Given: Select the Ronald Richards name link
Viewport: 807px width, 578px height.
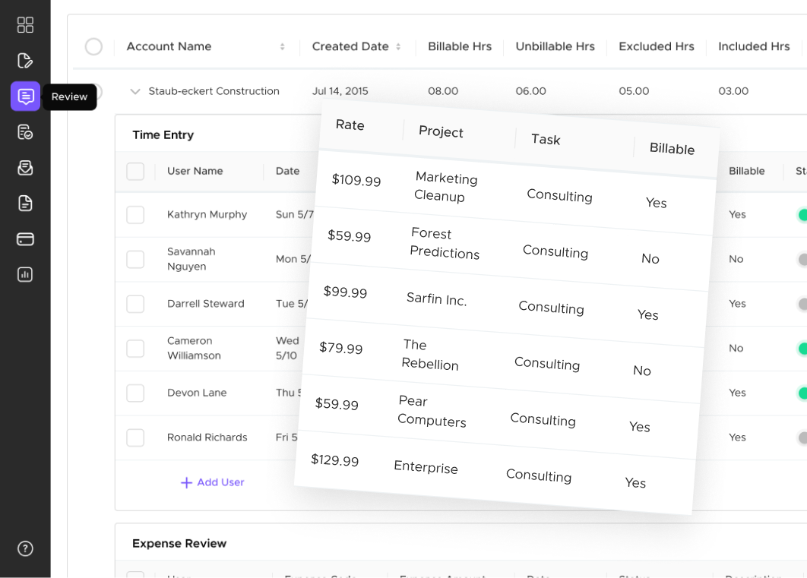Looking at the screenshot, I should 207,437.
